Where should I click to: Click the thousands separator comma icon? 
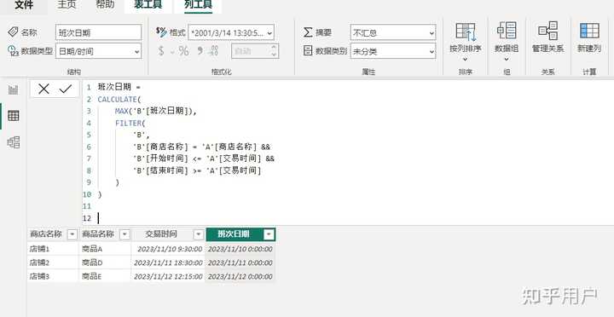pos(200,51)
